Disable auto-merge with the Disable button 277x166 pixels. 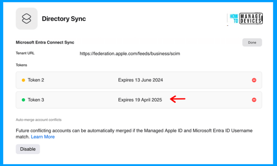[x=28, y=149]
